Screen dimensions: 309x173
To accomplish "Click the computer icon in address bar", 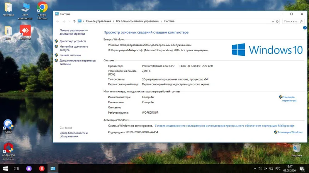I will click(80, 21).
